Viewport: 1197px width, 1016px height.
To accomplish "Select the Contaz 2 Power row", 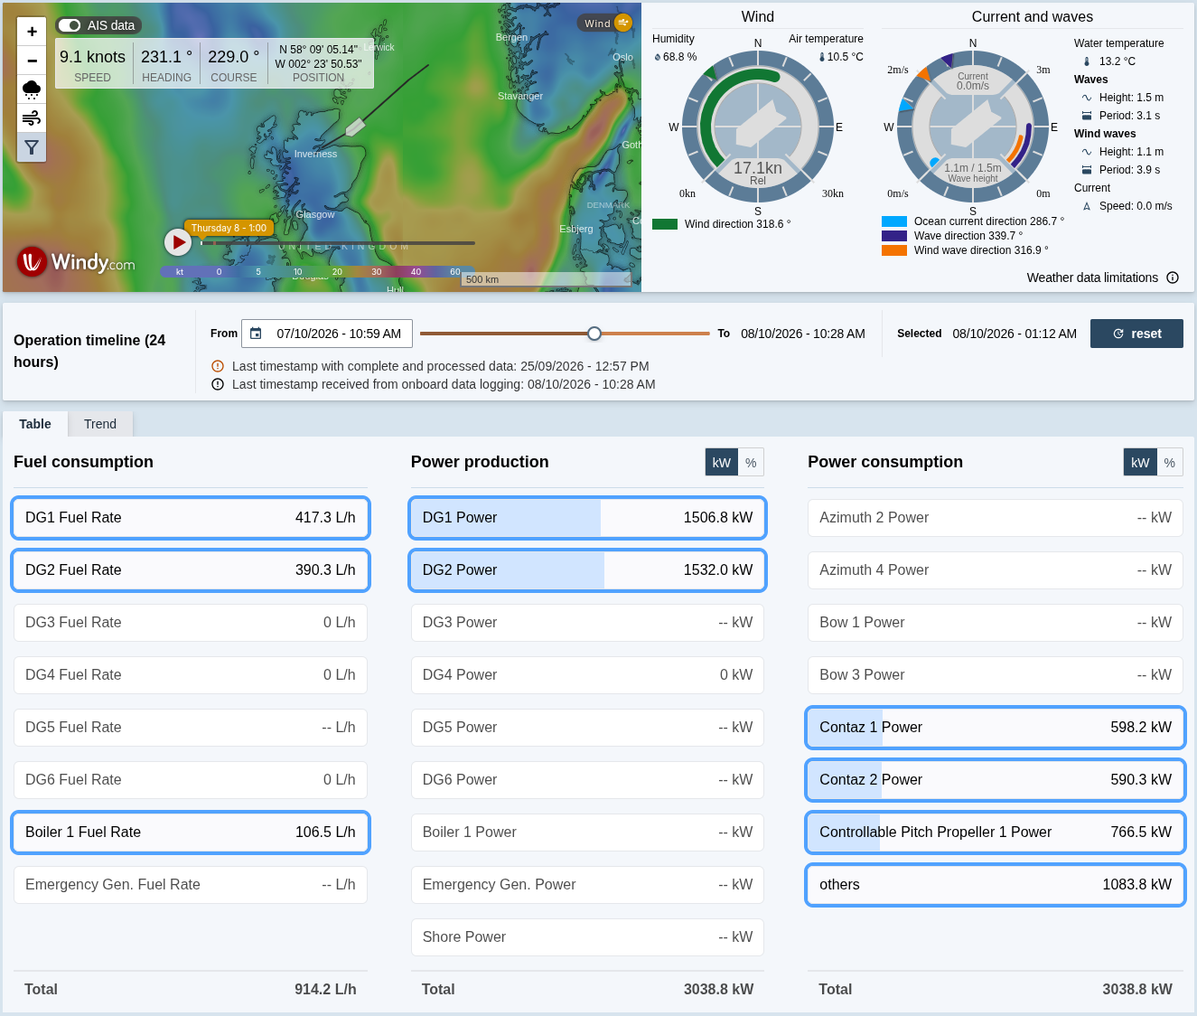I will point(996,780).
